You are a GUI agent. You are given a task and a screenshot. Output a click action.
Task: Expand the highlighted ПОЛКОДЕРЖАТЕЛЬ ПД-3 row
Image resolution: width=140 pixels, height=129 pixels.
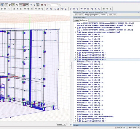(x=76, y=59)
